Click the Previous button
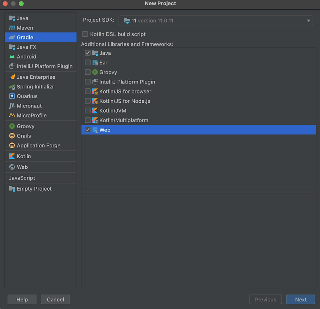This screenshot has height=309, width=320. tap(266, 299)
